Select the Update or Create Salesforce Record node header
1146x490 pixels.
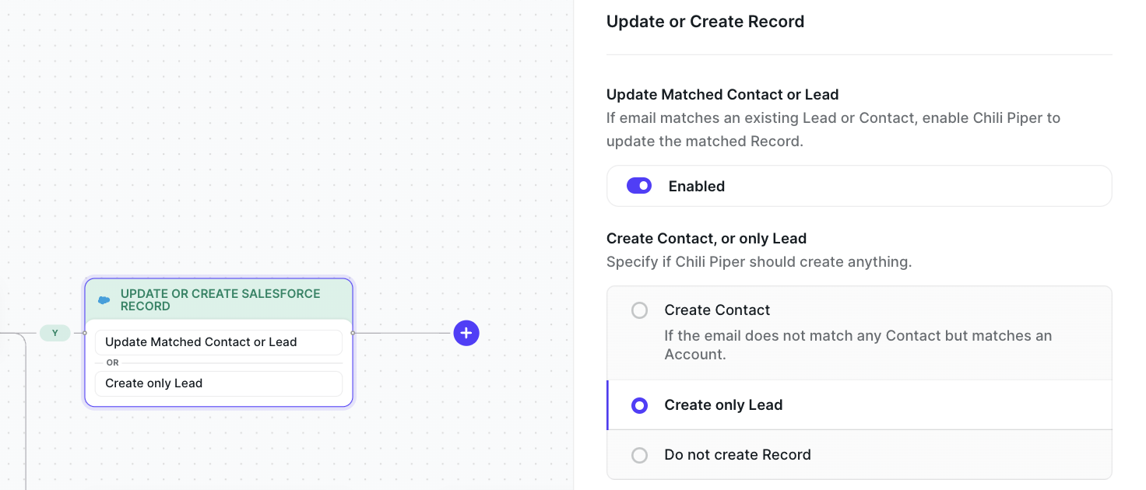tap(220, 299)
